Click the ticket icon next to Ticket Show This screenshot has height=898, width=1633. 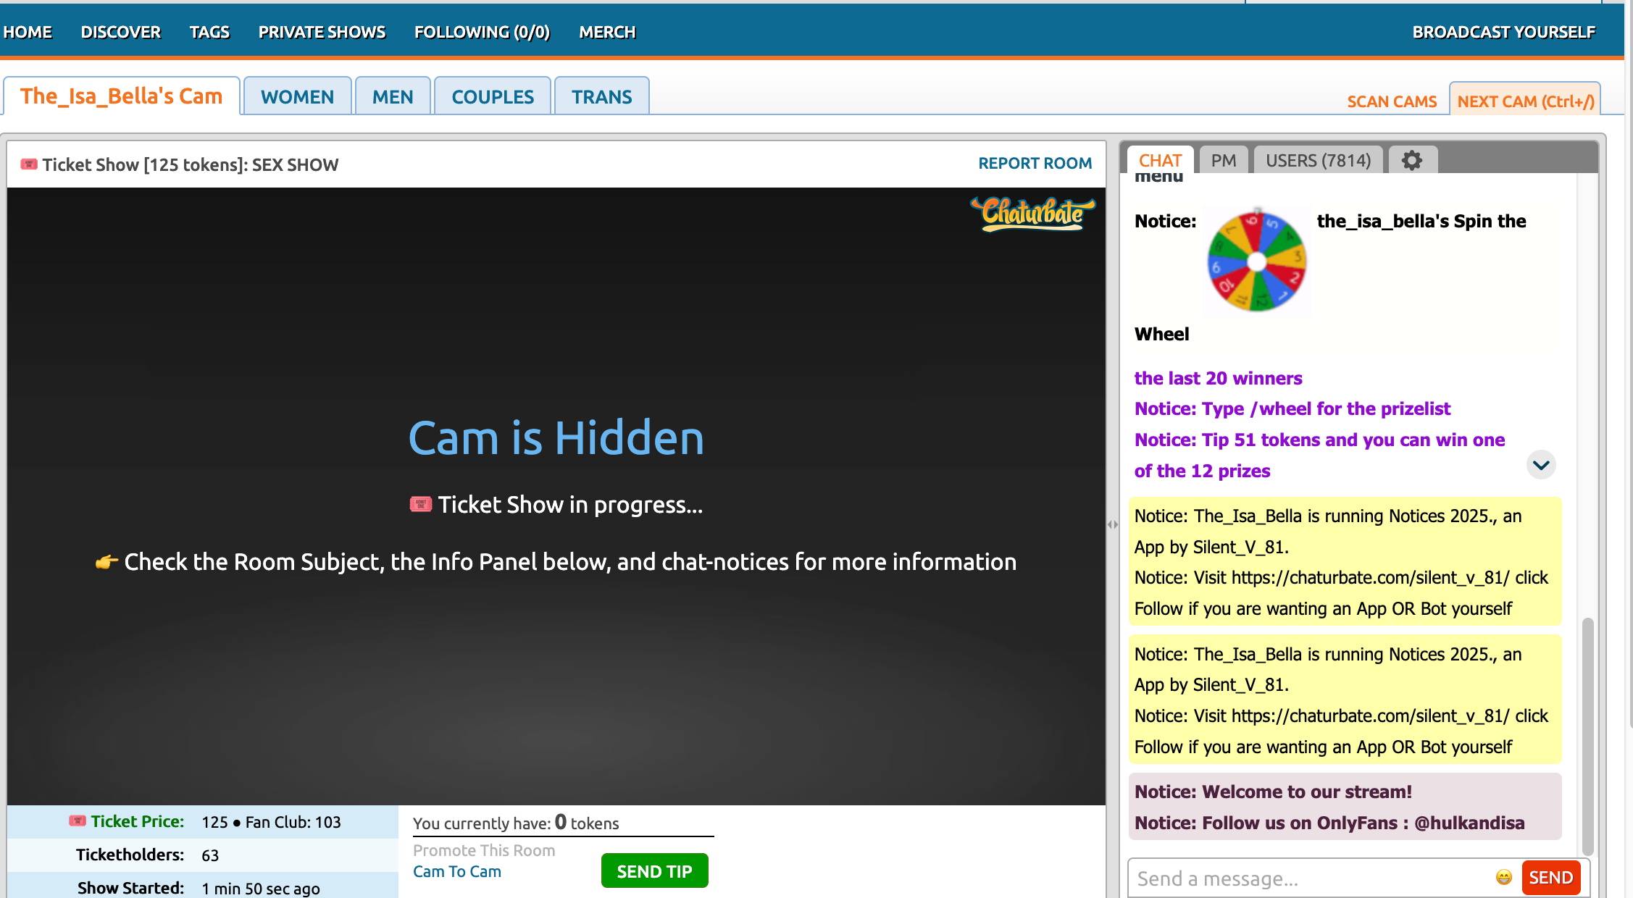coord(28,164)
